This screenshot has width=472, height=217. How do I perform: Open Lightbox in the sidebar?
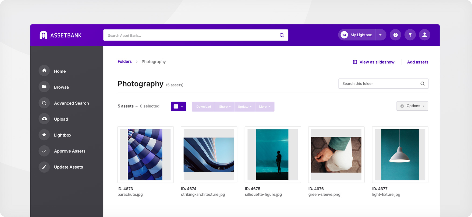point(62,135)
